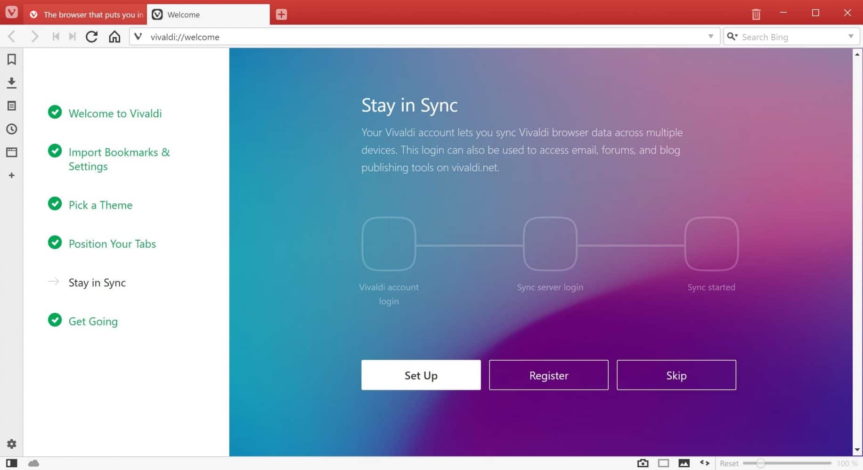This screenshot has height=470, width=863.
Task: Open settings via the gear icon
Action: (12, 444)
